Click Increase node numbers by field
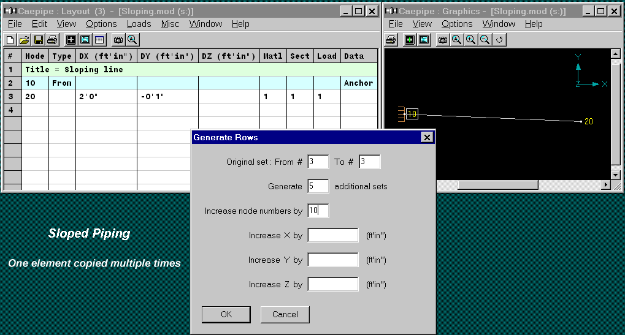Image resolution: width=625 pixels, height=335 pixels. click(x=318, y=211)
